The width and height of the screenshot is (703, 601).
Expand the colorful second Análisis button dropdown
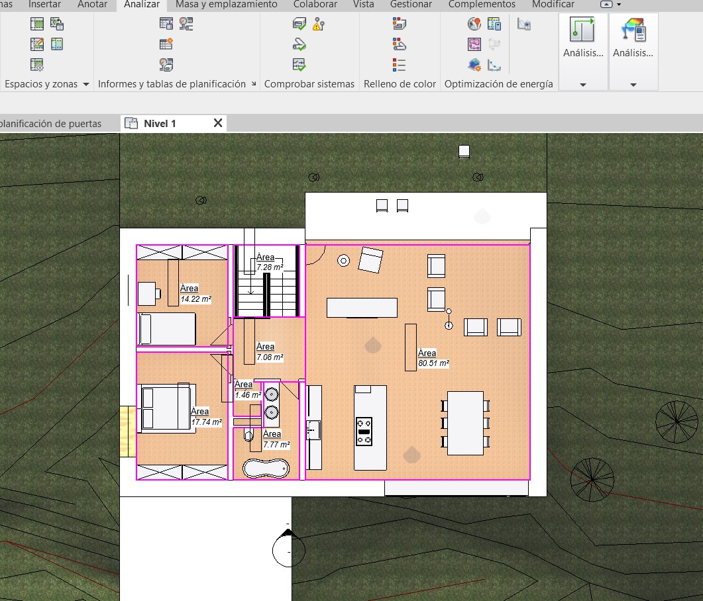point(633,85)
